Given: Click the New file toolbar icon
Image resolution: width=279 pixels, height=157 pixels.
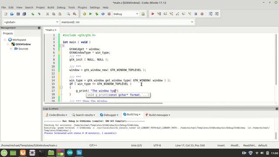Looking at the screenshot, I should click(6, 14).
